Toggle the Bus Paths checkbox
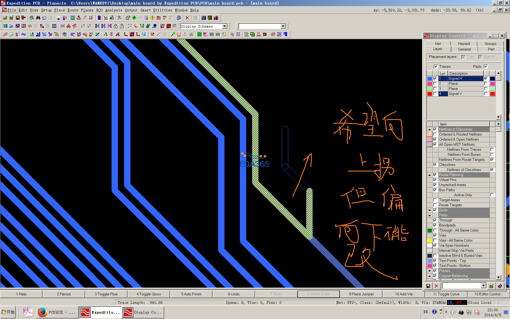This screenshot has width=510, height=319. (x=435, y=190)
